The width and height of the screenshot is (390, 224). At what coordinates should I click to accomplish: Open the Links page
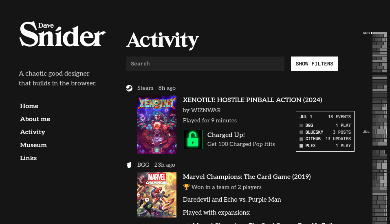pyautogui.click(x=29, y=158)
